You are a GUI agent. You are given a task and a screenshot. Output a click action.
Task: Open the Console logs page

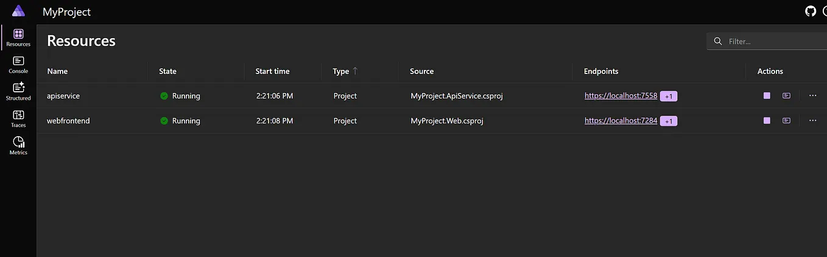(x=18, y=64)
